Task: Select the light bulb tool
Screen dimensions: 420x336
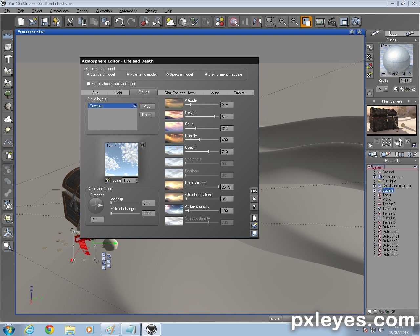Action: [8, 218]
